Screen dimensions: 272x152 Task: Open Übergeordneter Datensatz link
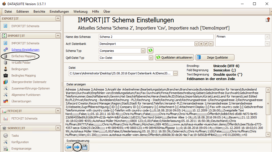(x=29, y=82)
